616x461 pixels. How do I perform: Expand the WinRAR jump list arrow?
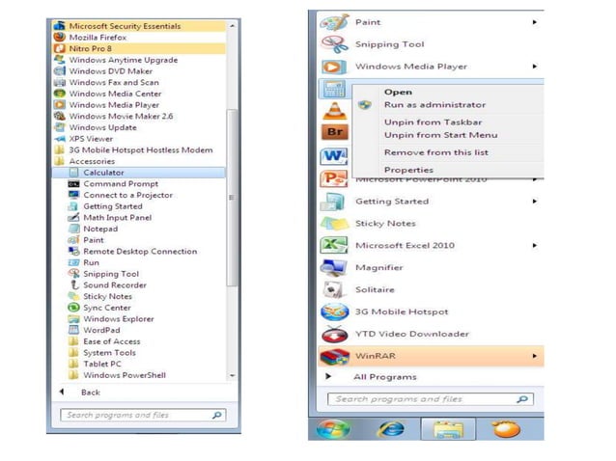coord(534,356)
